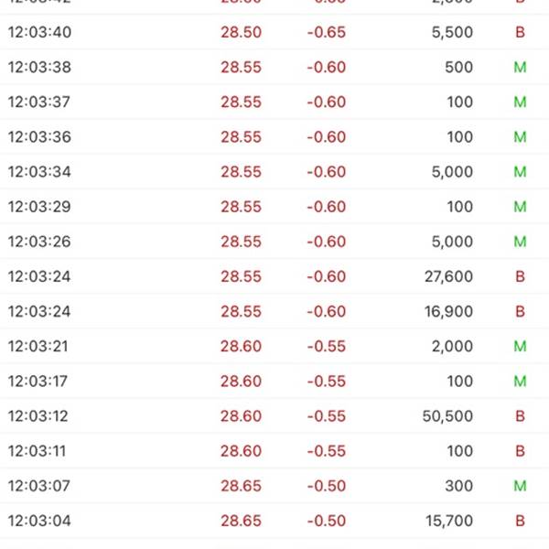Click the B flag on the 12:03:11 trade

click(520, 451)
